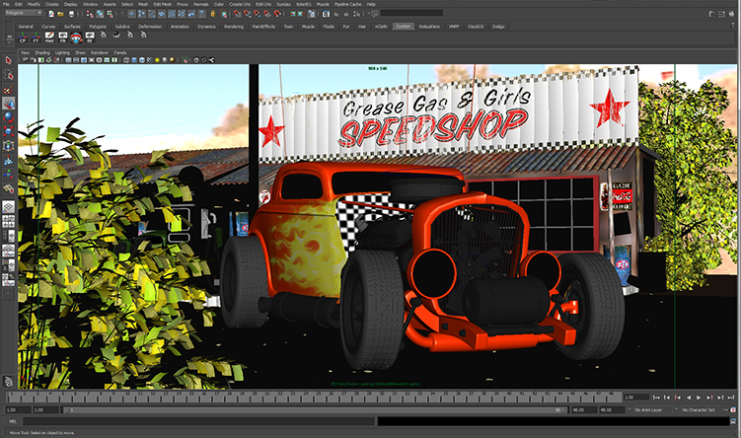
Task: Toggle viewport wireframe cube icon
Action: [x=126, y=60]
